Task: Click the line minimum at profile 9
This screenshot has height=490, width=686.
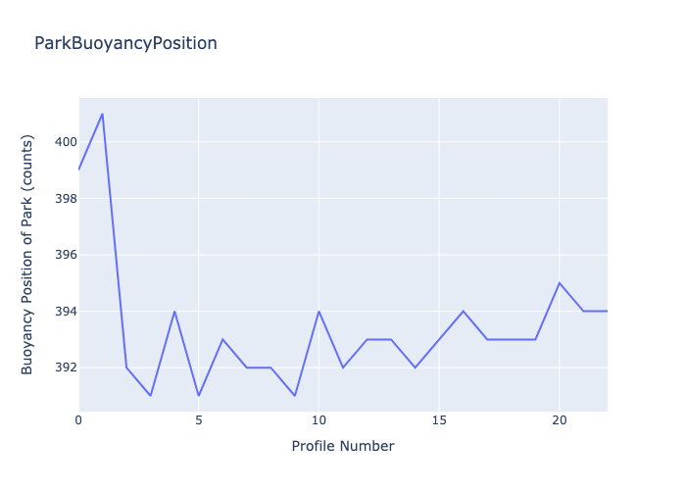Action: coord(295,395)
